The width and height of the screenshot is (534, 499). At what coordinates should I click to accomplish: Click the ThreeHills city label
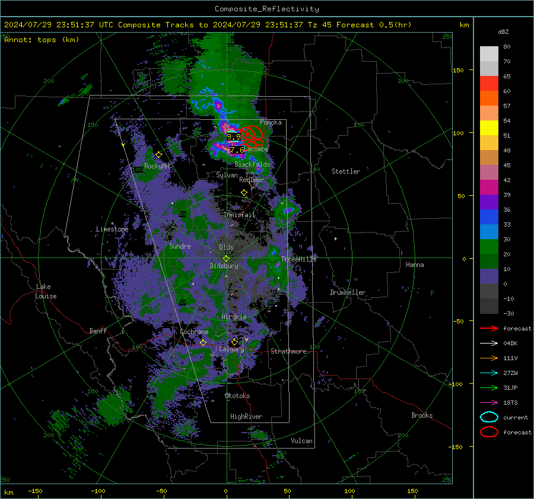[x=298, y=259]
